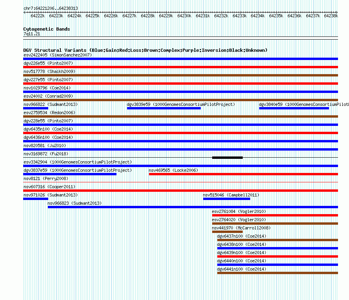
Task: Open nsv966823 (Sudmant2013) label
Action: pos(75,203)
